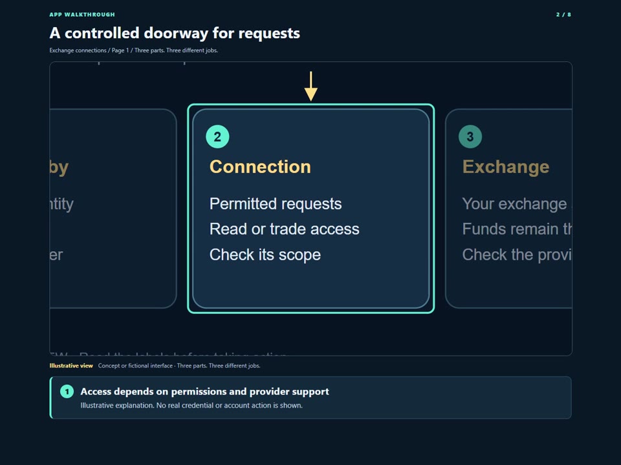621x465 pixels.
Task: Click the number 1 badge in the note panel
Action: [x=67, y=391]
